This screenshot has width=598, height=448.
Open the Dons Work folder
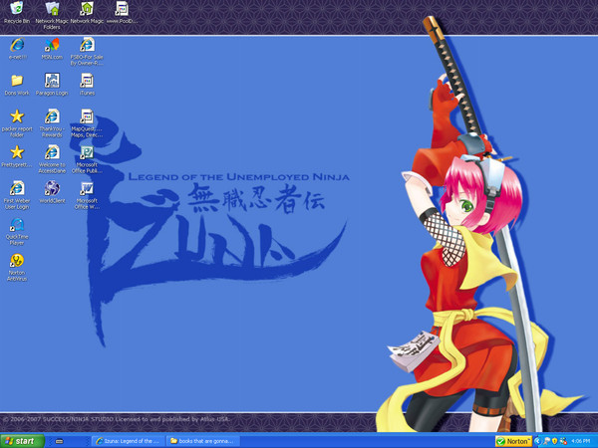click(17, 85)
